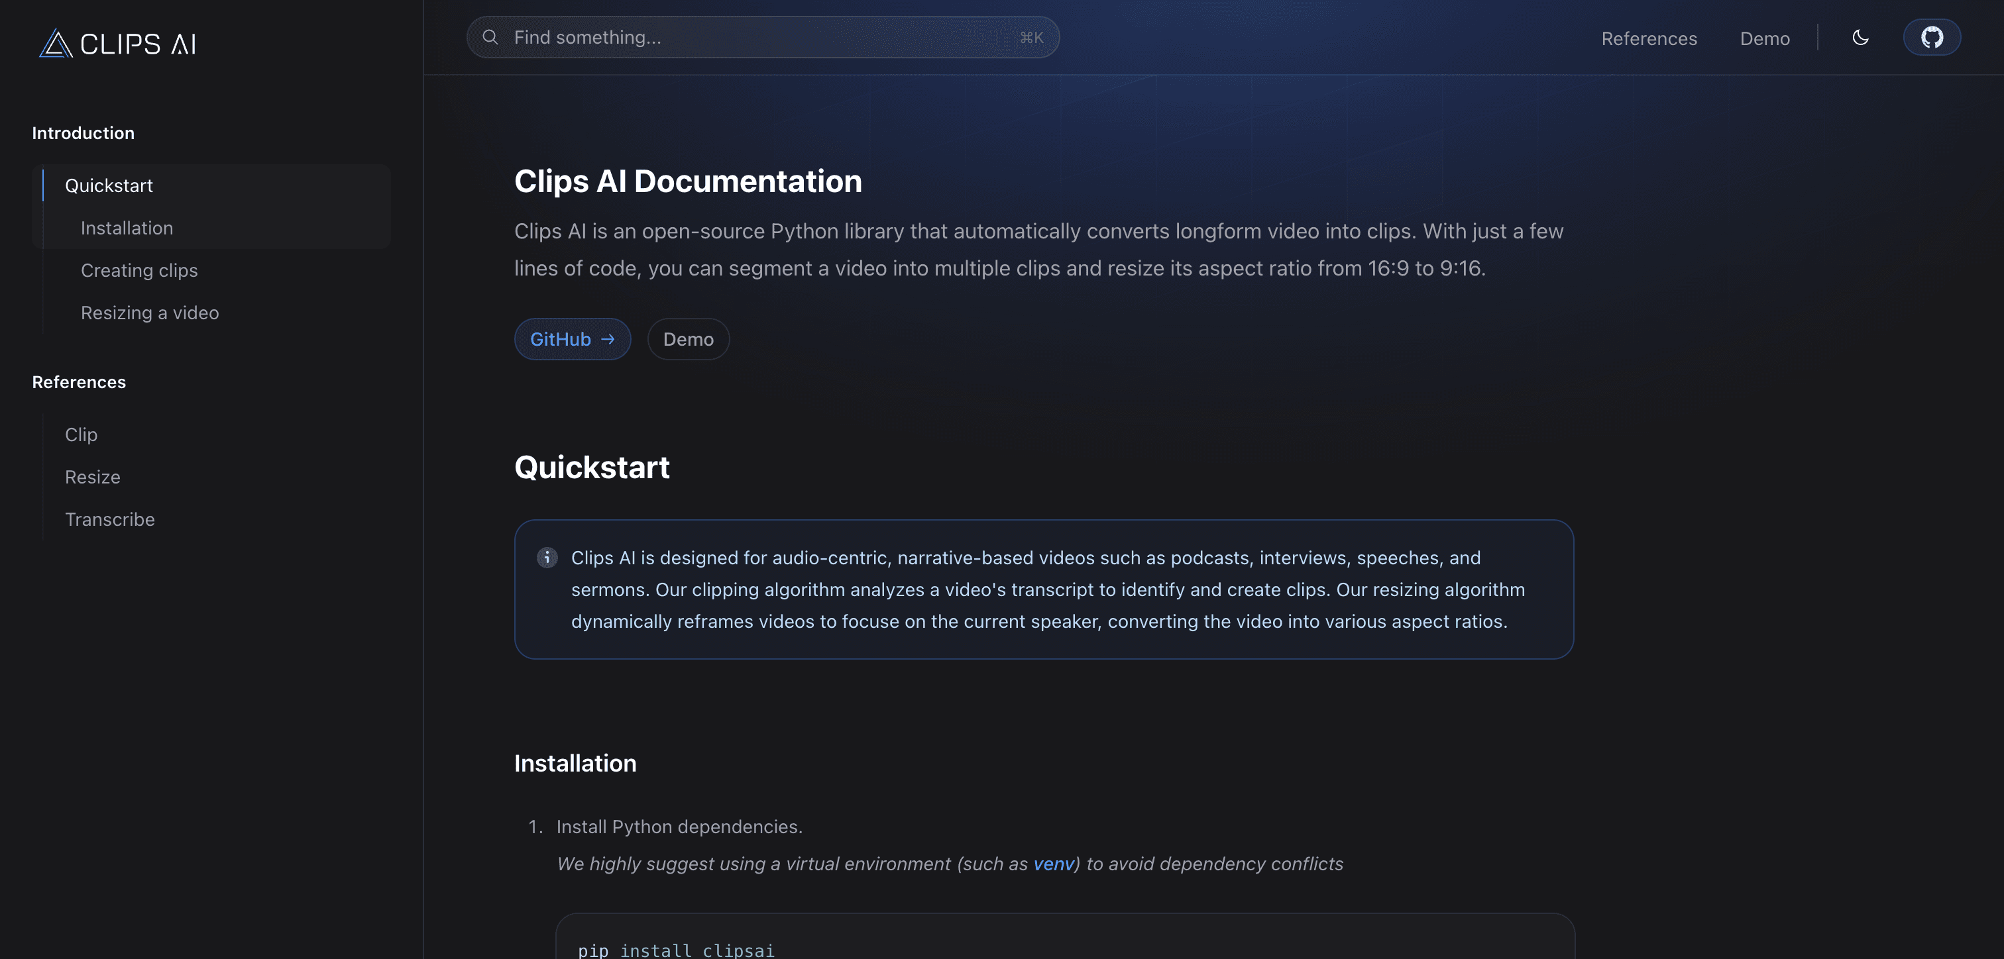The width and height of the screenshot is (2004, 959).
Task: Click the pip install clipsai code
Action: (676, 950)
